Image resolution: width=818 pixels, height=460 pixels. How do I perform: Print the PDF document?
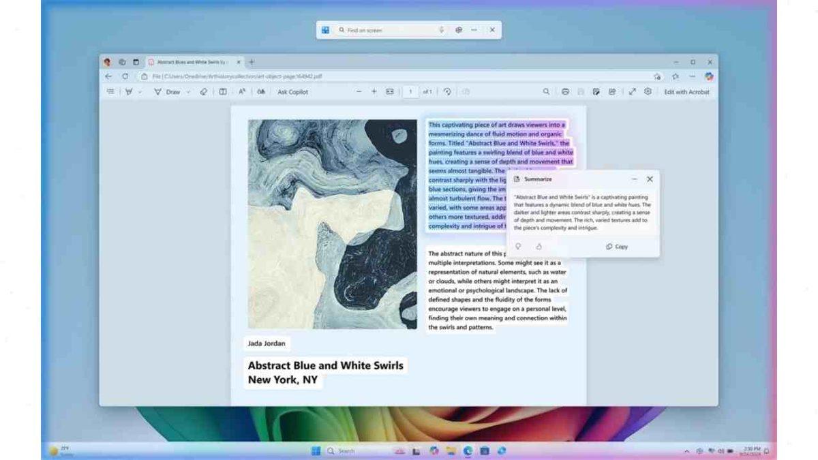click(566, 93)
